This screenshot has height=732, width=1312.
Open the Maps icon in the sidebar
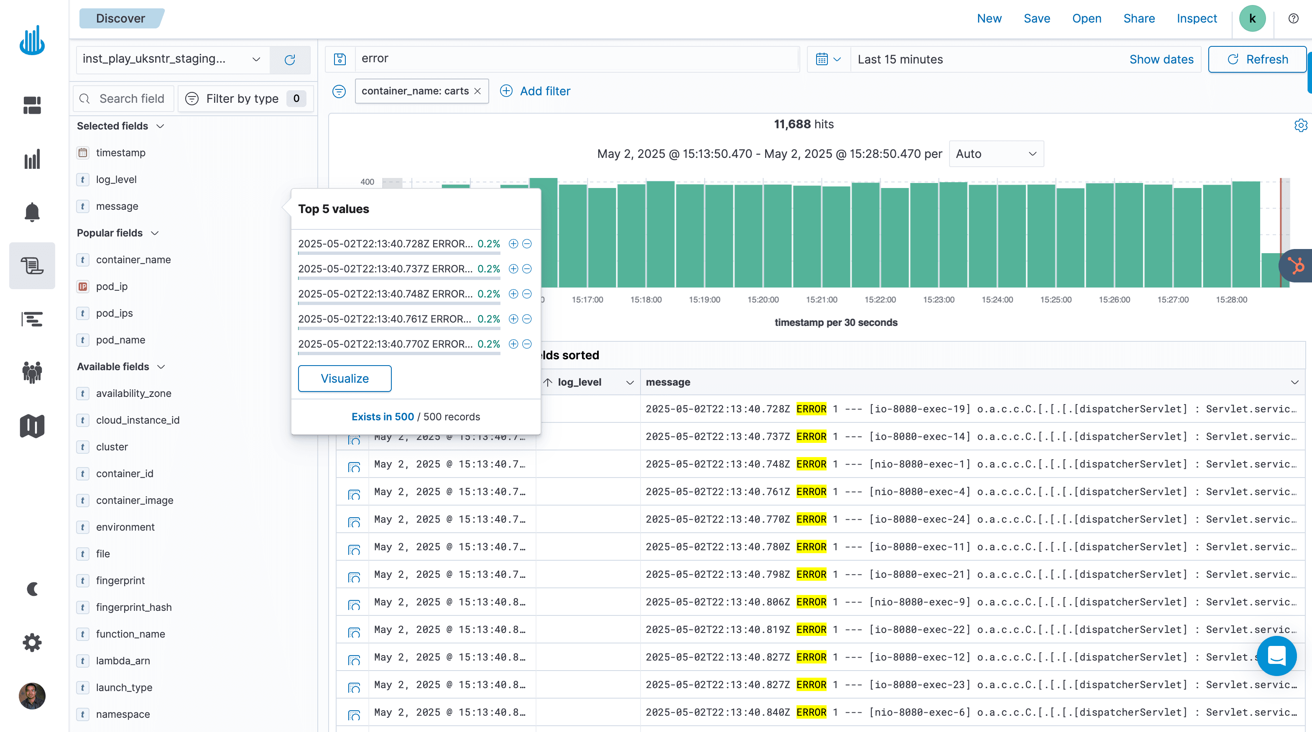[32, 426]
